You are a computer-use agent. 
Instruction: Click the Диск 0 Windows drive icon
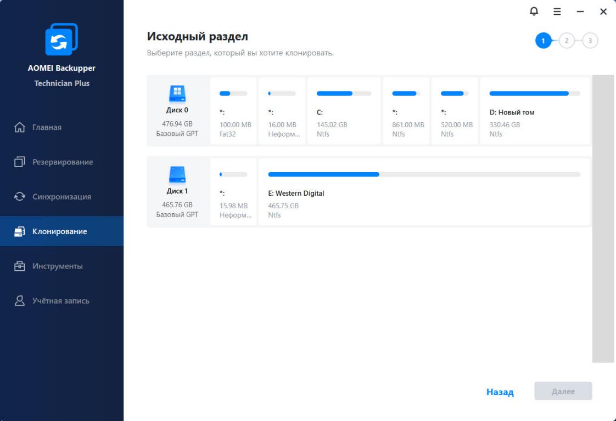pyautogui.click(x=177, y=94)
